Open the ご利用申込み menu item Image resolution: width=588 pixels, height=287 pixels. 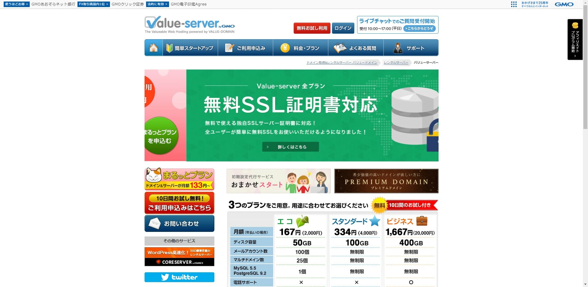pyautogui.click(x=245, y=48)
